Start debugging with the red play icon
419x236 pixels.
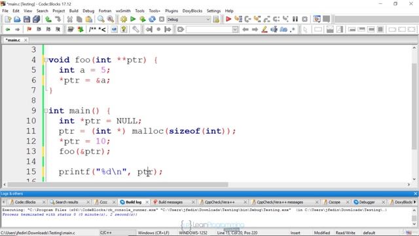click(x=228, y=19)
